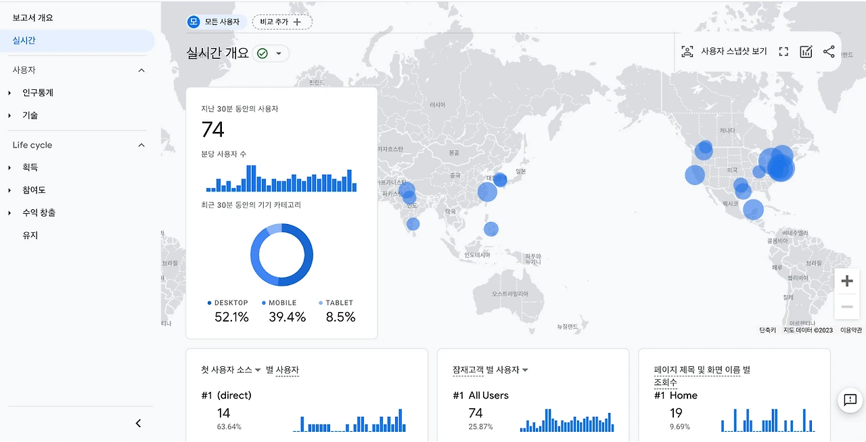The image size is (866, 442).
Task: Click the (direct) sparkline chart
Action: coord(349,420)
